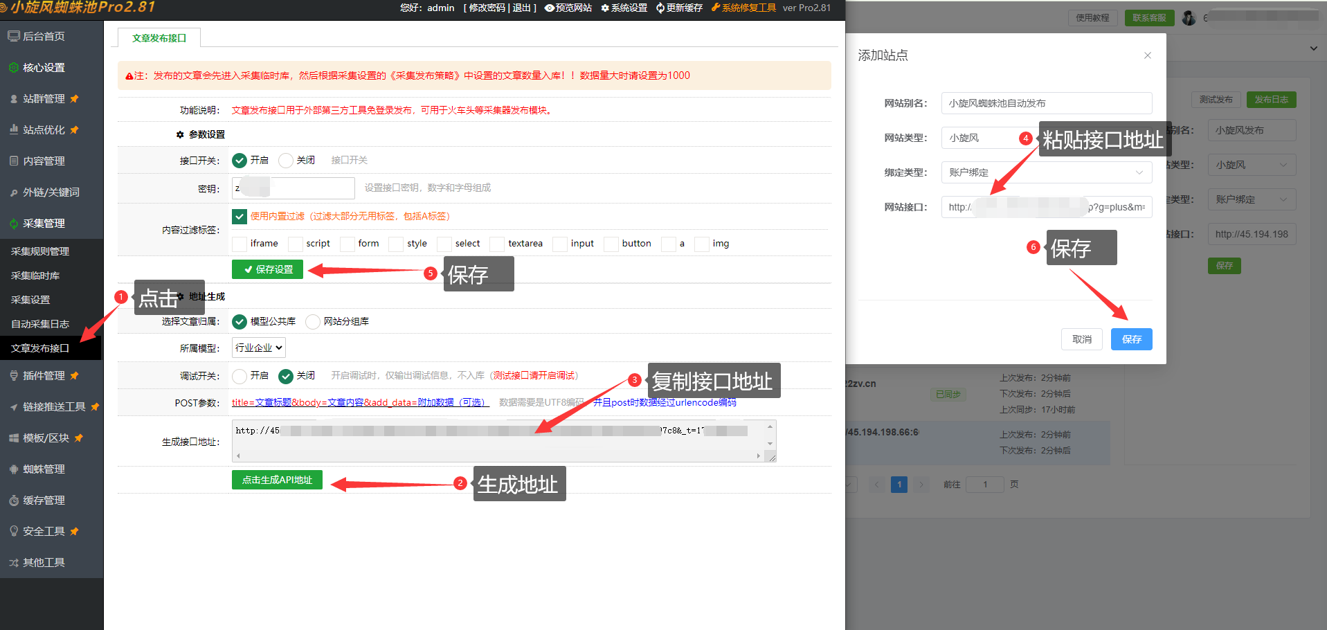Open 后台首页 monitor icon in sidebar

pos(14,36)
